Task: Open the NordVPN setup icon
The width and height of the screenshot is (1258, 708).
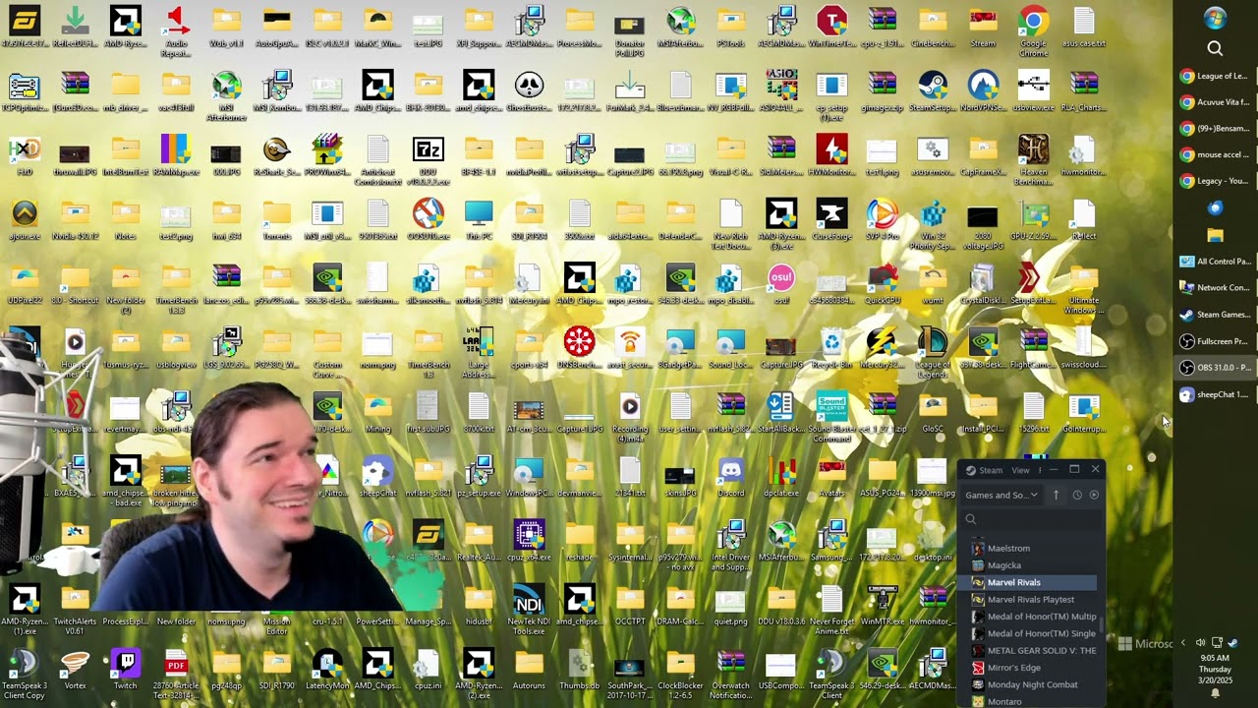Action: (x=983, y=93)
